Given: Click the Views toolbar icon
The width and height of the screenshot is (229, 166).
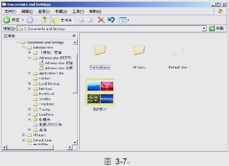Looking at the screenshot, I should pos(123,20).
